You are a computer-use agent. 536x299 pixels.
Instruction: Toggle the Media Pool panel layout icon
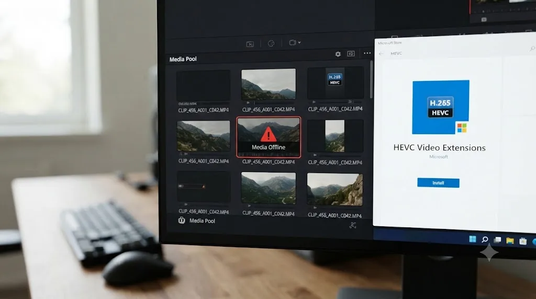coord(351,54)
